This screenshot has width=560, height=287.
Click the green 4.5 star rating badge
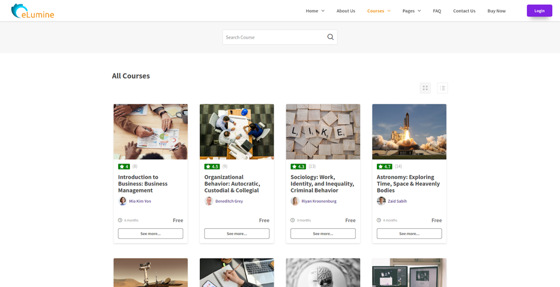[212, 166]
